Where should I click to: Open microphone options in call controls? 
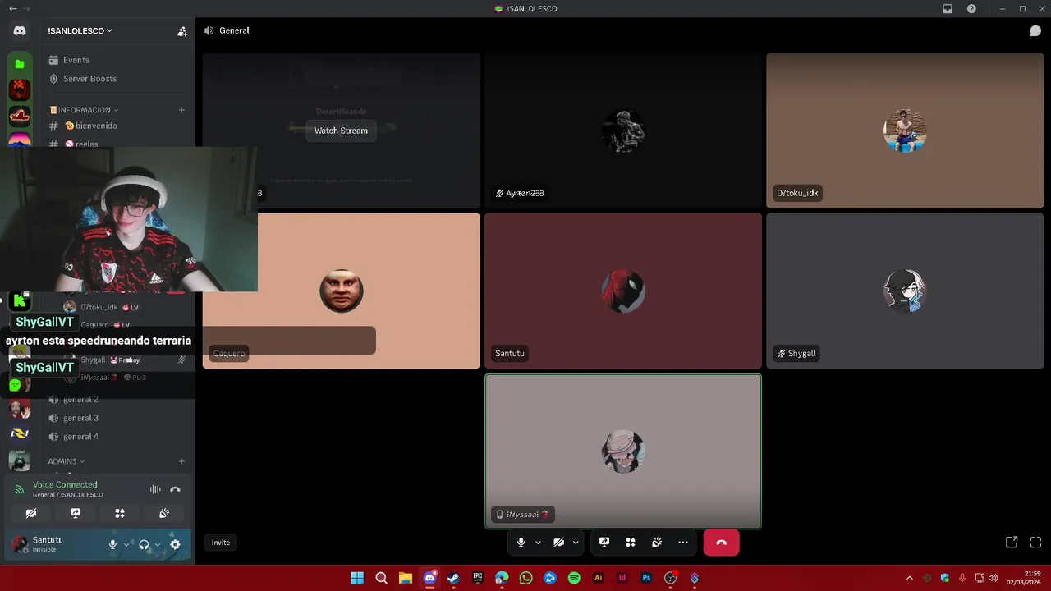pos(538,543)
